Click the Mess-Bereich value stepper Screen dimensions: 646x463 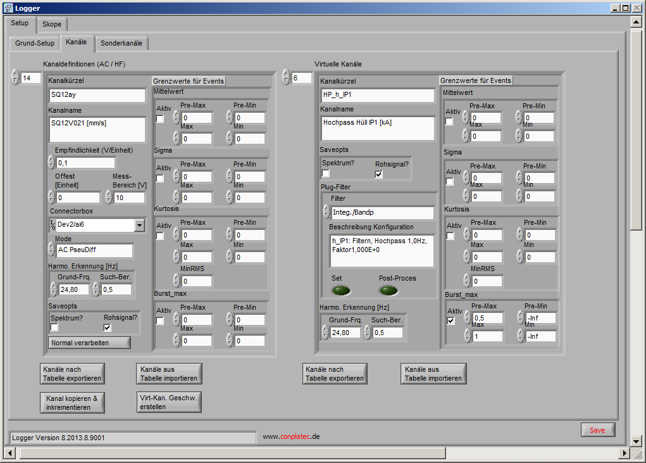109,197
